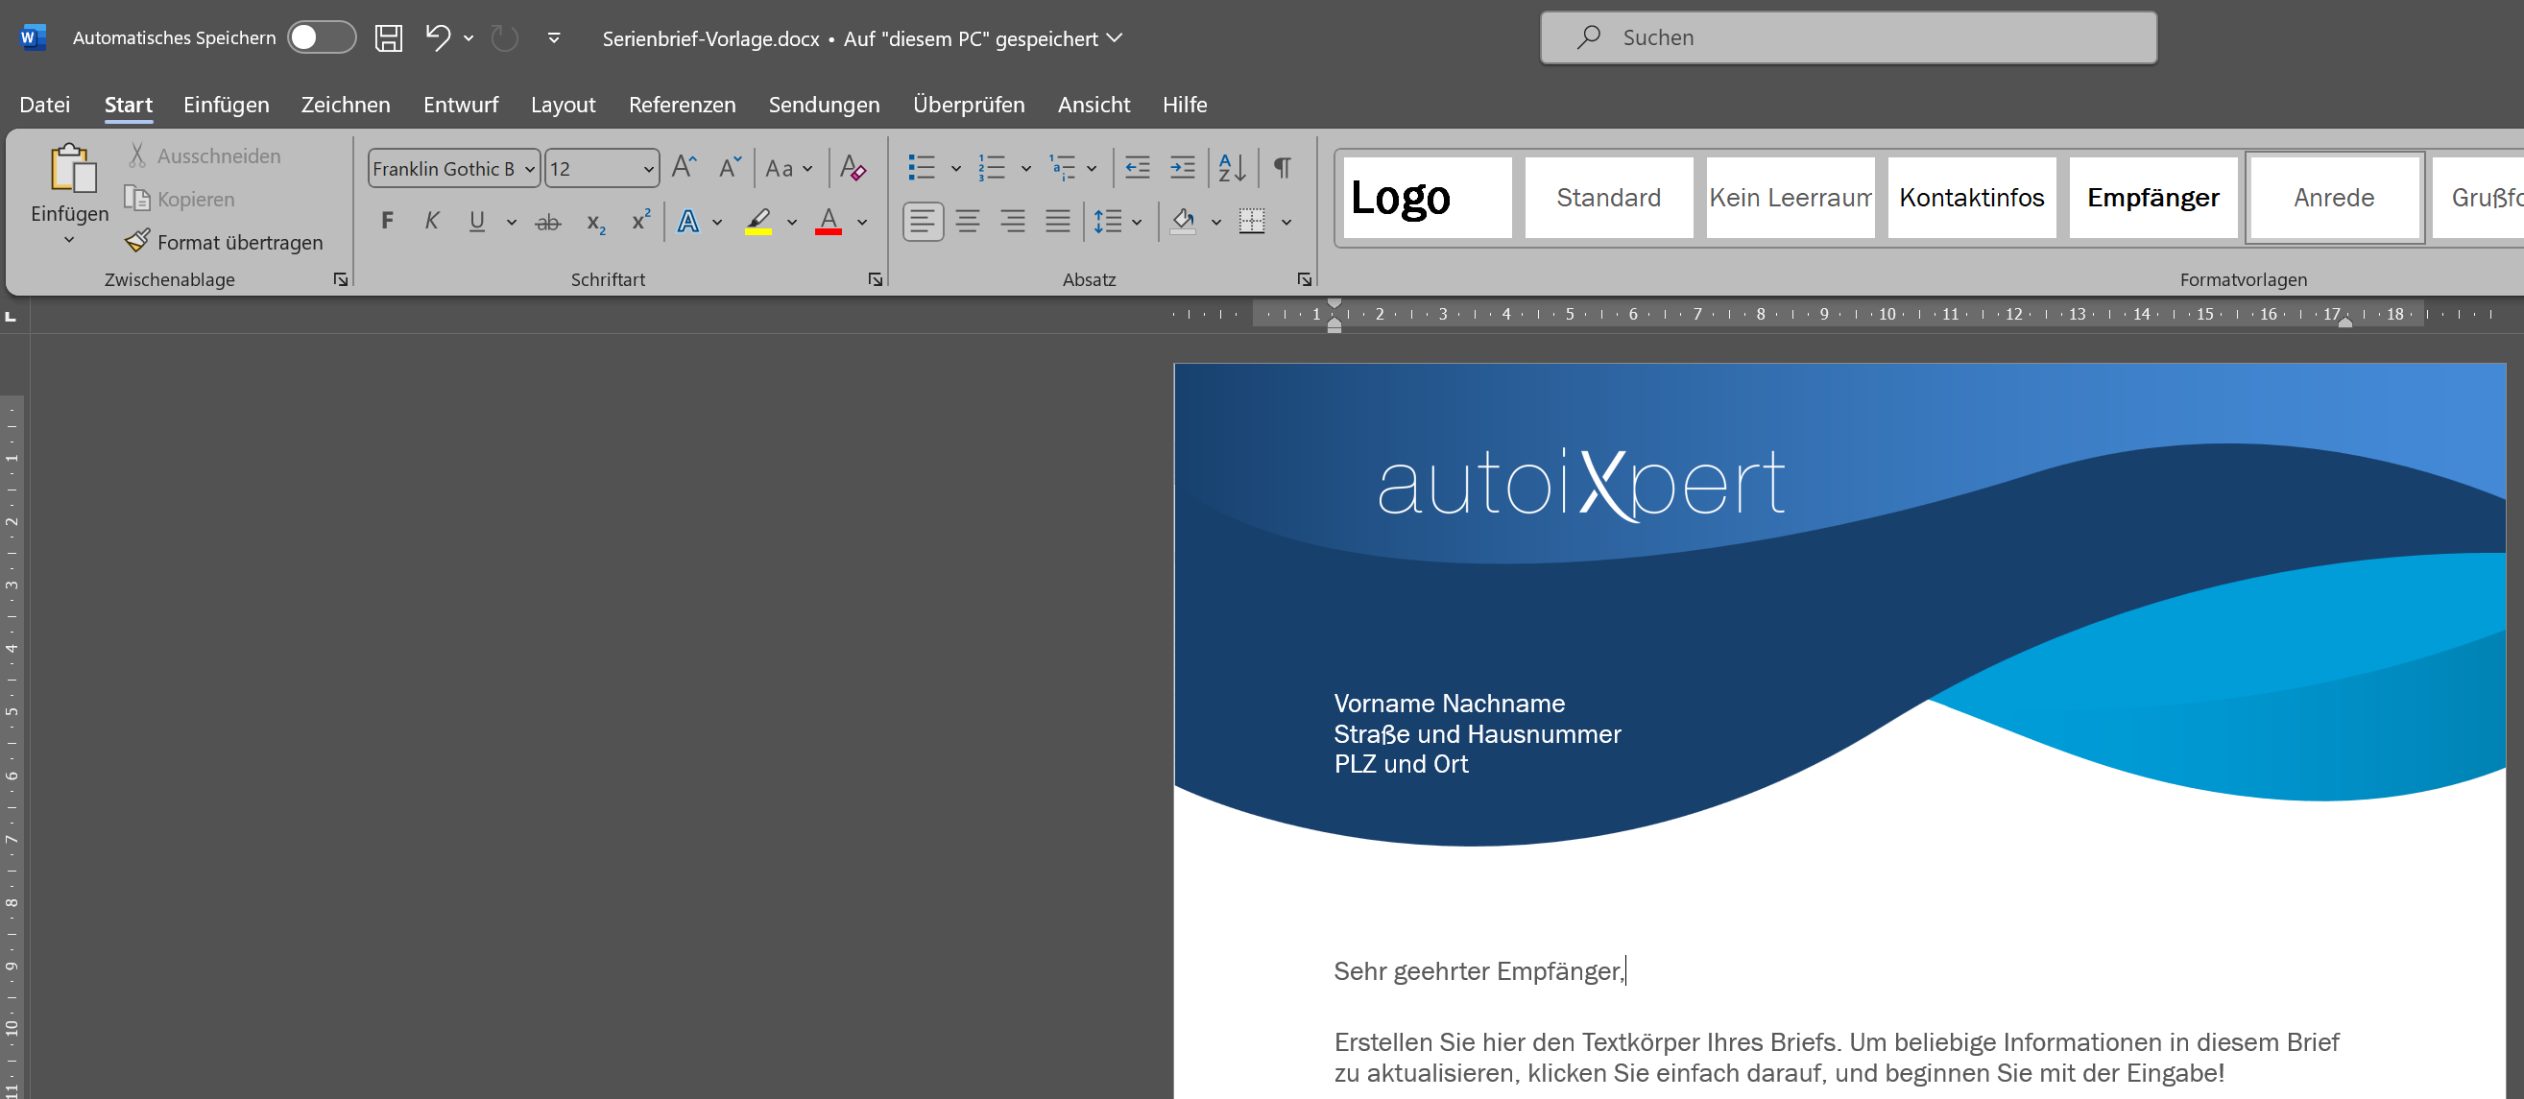
Task: Increase paragraph indent
Action: coord(1183,168)
